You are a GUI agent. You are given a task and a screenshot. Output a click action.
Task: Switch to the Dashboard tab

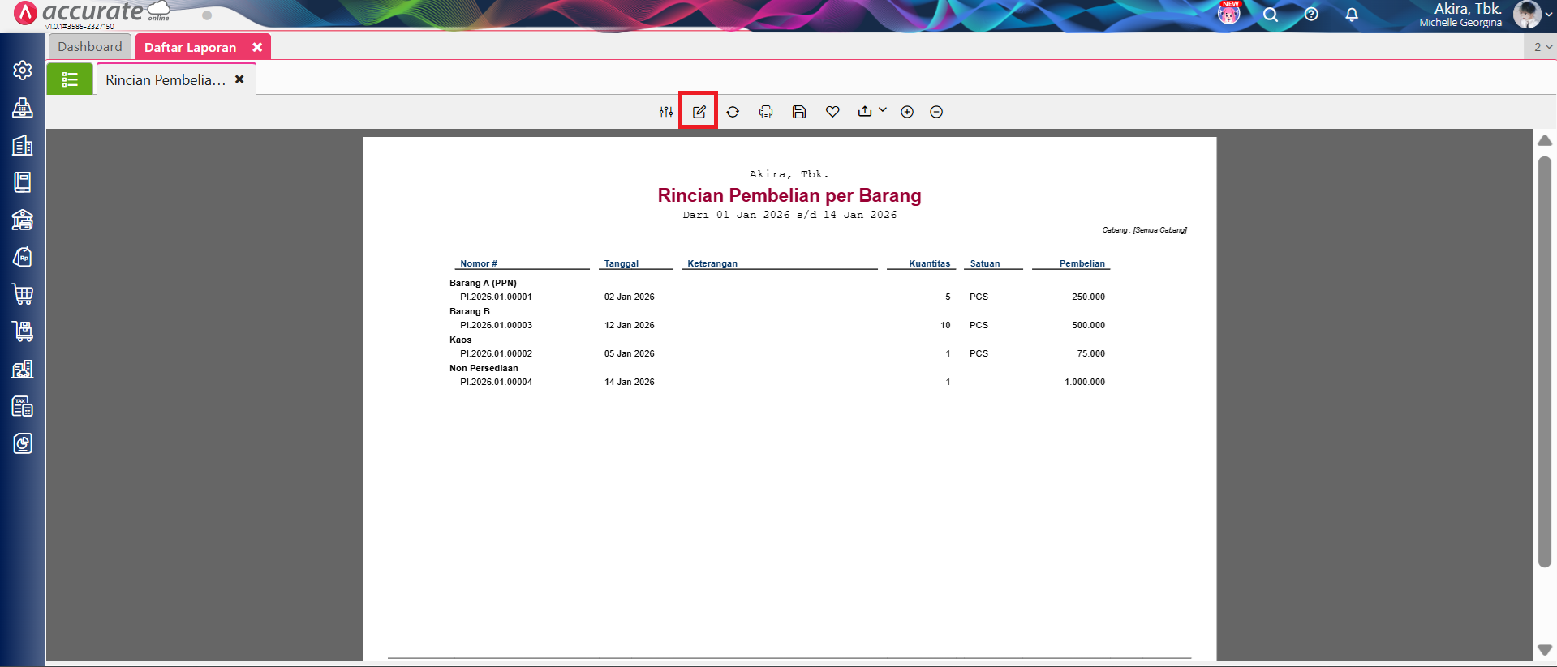click(89, 47)
